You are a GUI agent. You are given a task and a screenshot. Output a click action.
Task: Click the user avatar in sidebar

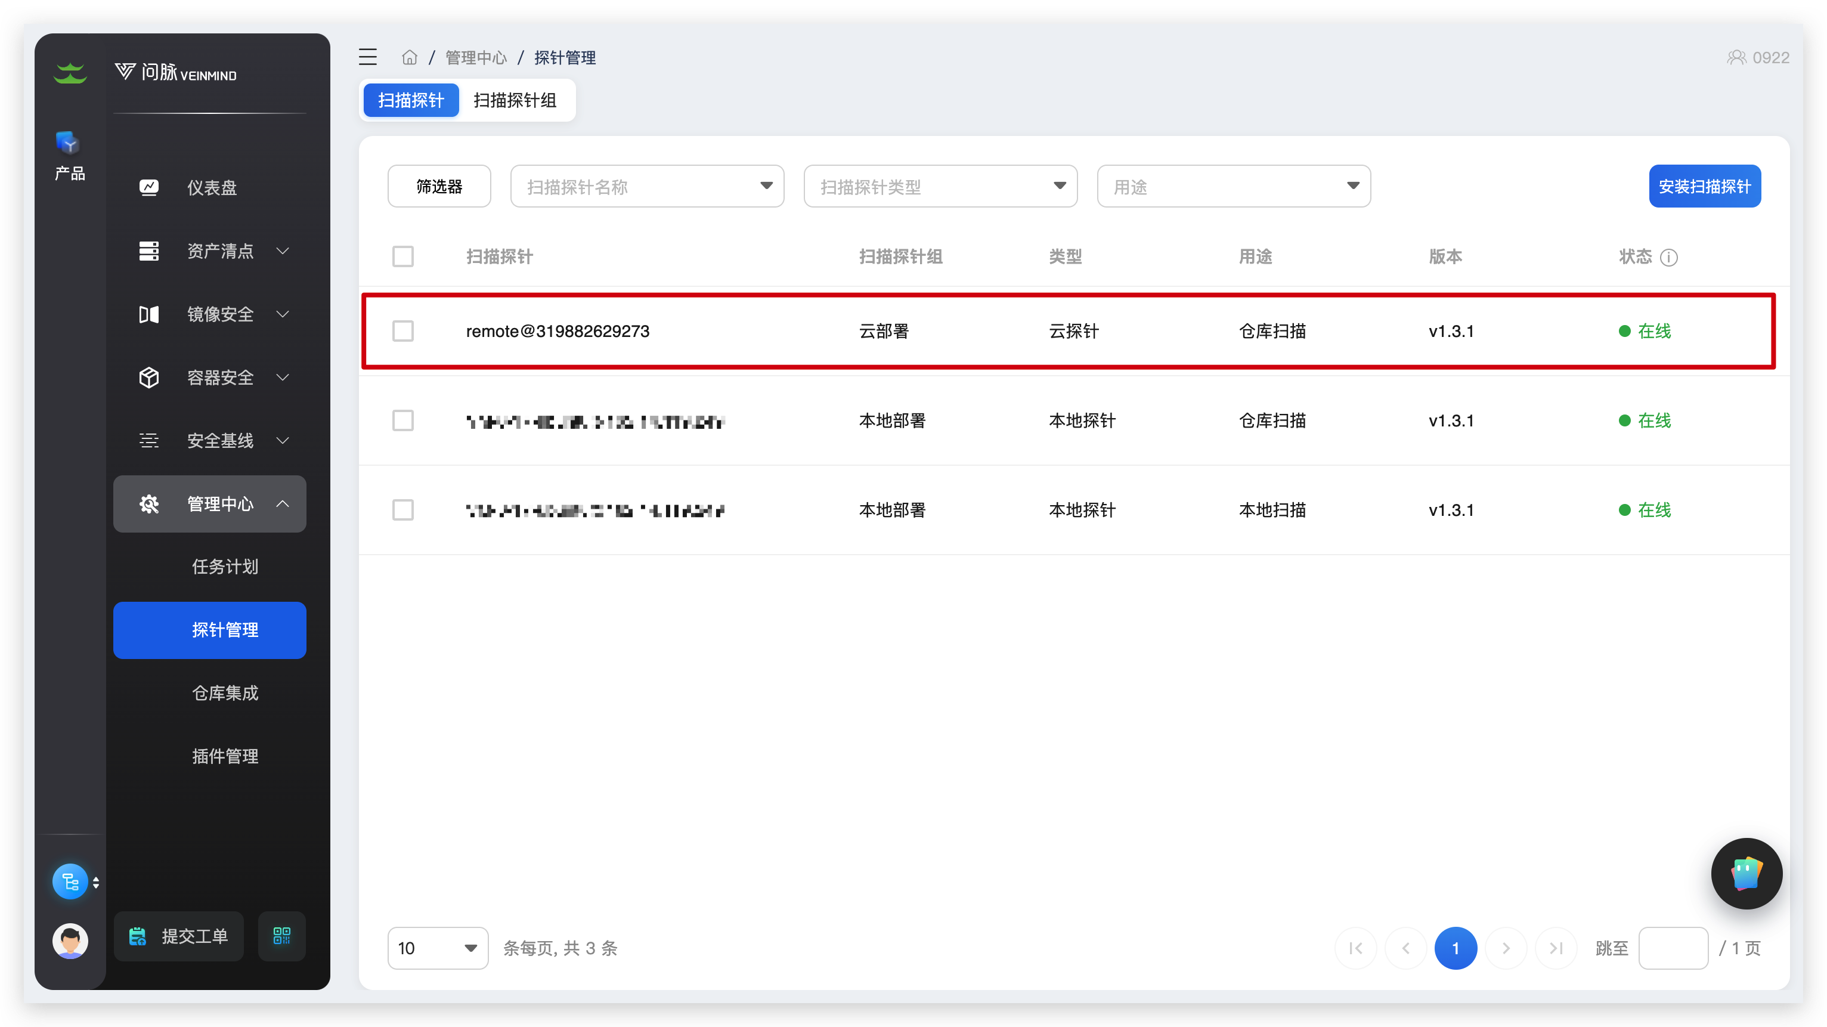click(x=70, y=941)
